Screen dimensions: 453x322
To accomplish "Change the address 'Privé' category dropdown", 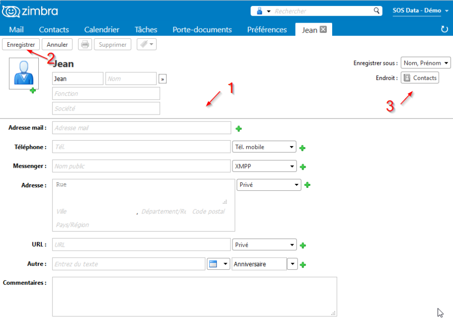I will tap(268, 185).
